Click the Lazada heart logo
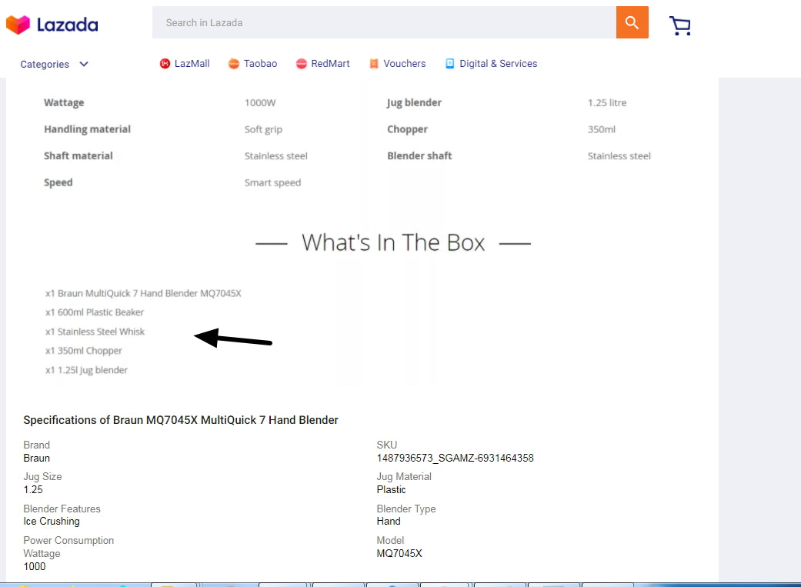 [18, 25]
